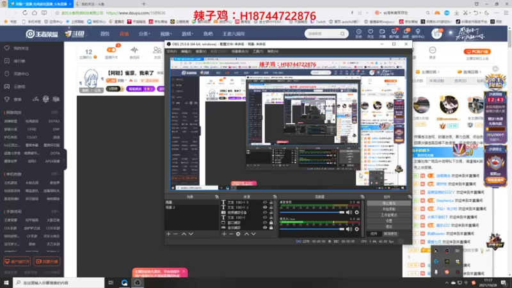This screenshot has width=512, height=288.
Task: Open OBS 查看(V) menu
Action: tap(201, 51)
